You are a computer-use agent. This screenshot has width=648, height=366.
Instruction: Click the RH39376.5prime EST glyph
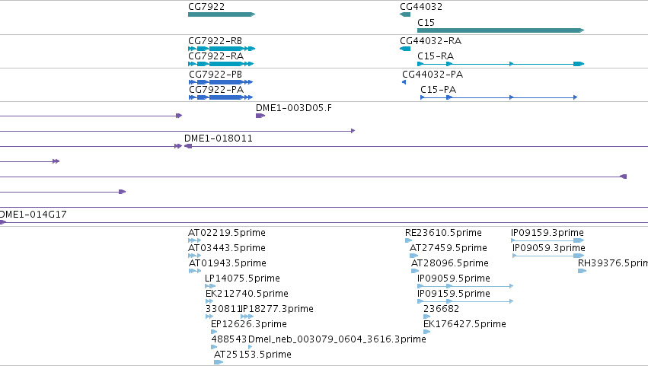click(583, 271)
